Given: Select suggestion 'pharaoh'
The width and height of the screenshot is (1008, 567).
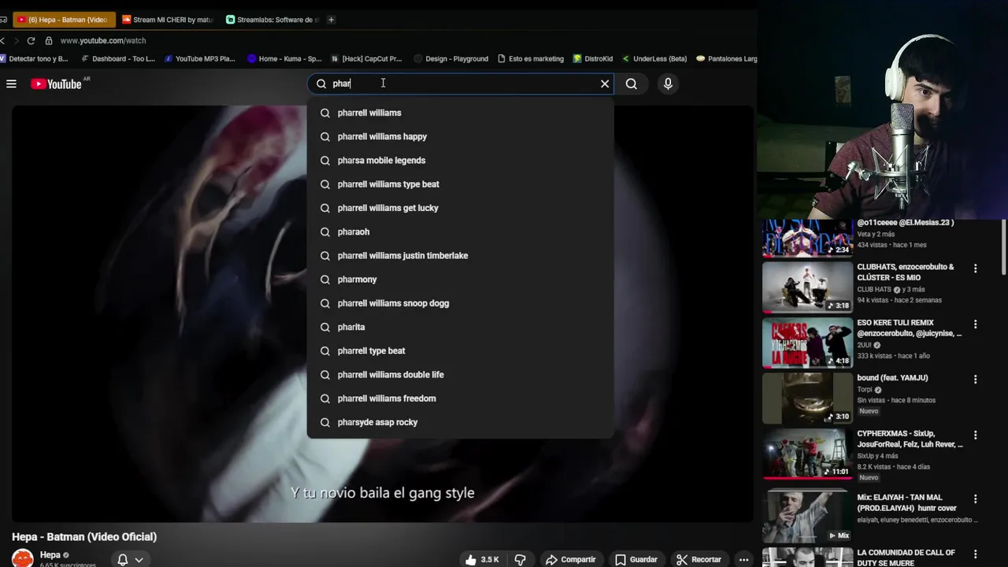Looking at the screenshot, I should (x=461, y=232).
